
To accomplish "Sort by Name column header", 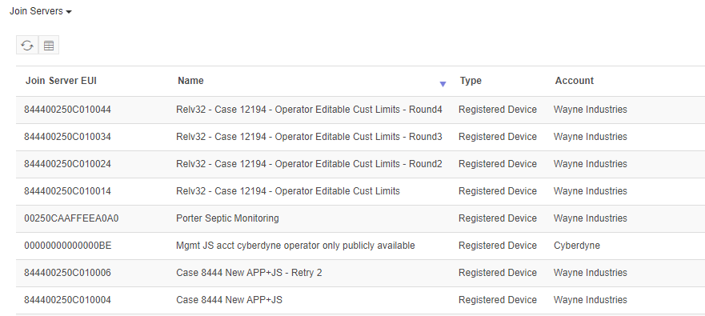I will click(x=190, y=81).
